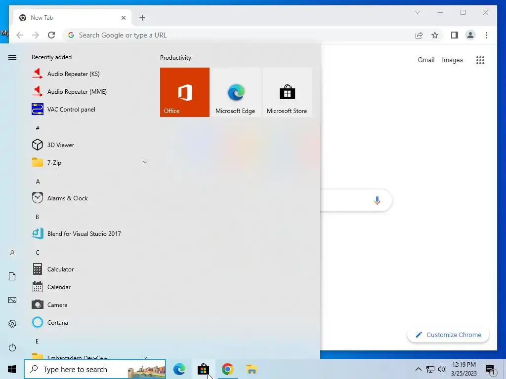This screenshot has width=506, height=379.
Task: Focus the taskbar search box
Action: point(95,369)
